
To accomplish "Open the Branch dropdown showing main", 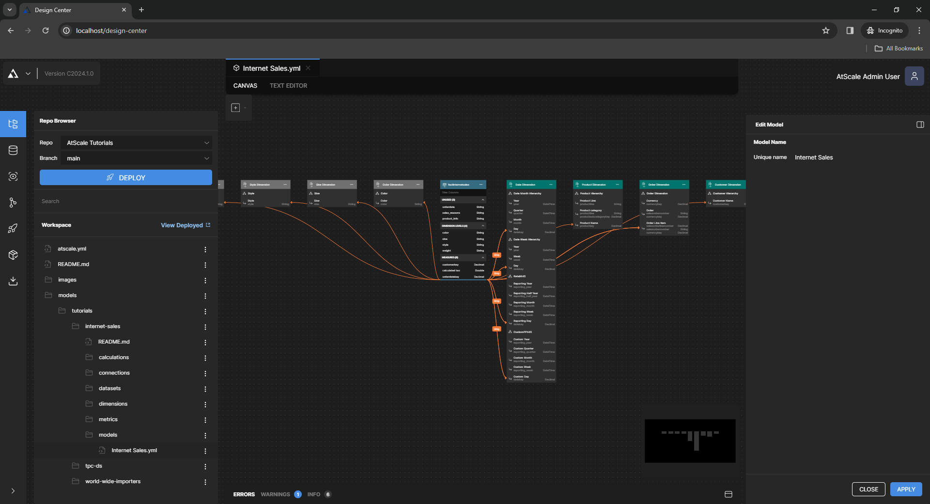I will coord(137,158).
